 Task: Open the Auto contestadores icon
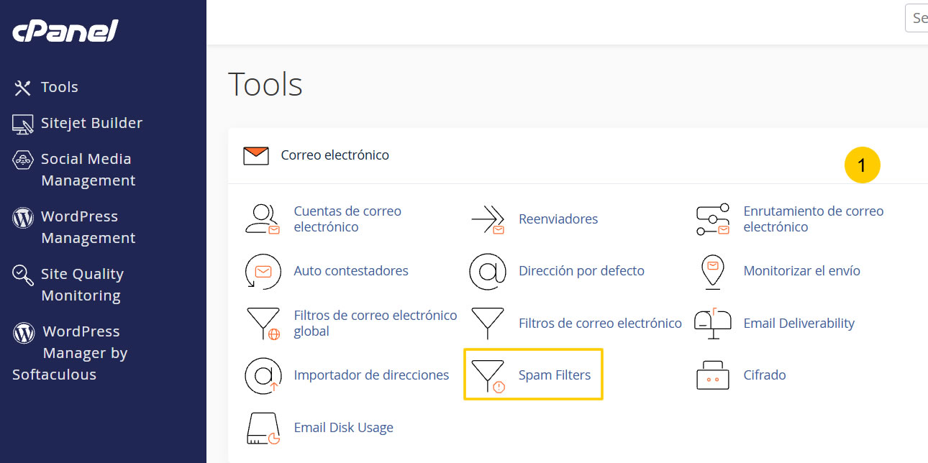coord(263,271)
